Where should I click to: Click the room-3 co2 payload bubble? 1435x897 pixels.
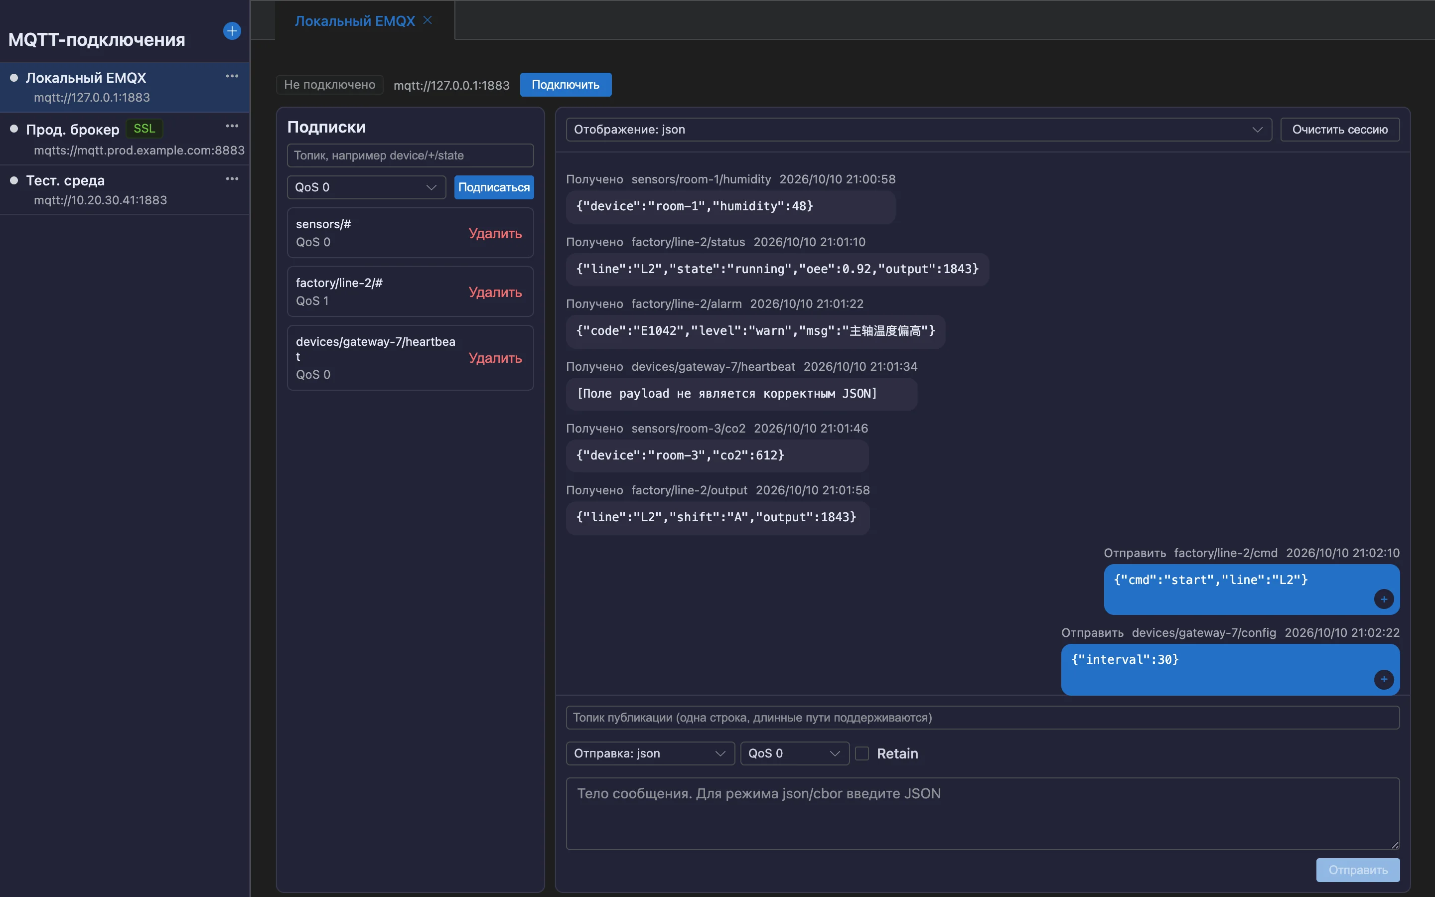(x=717, y=455)
